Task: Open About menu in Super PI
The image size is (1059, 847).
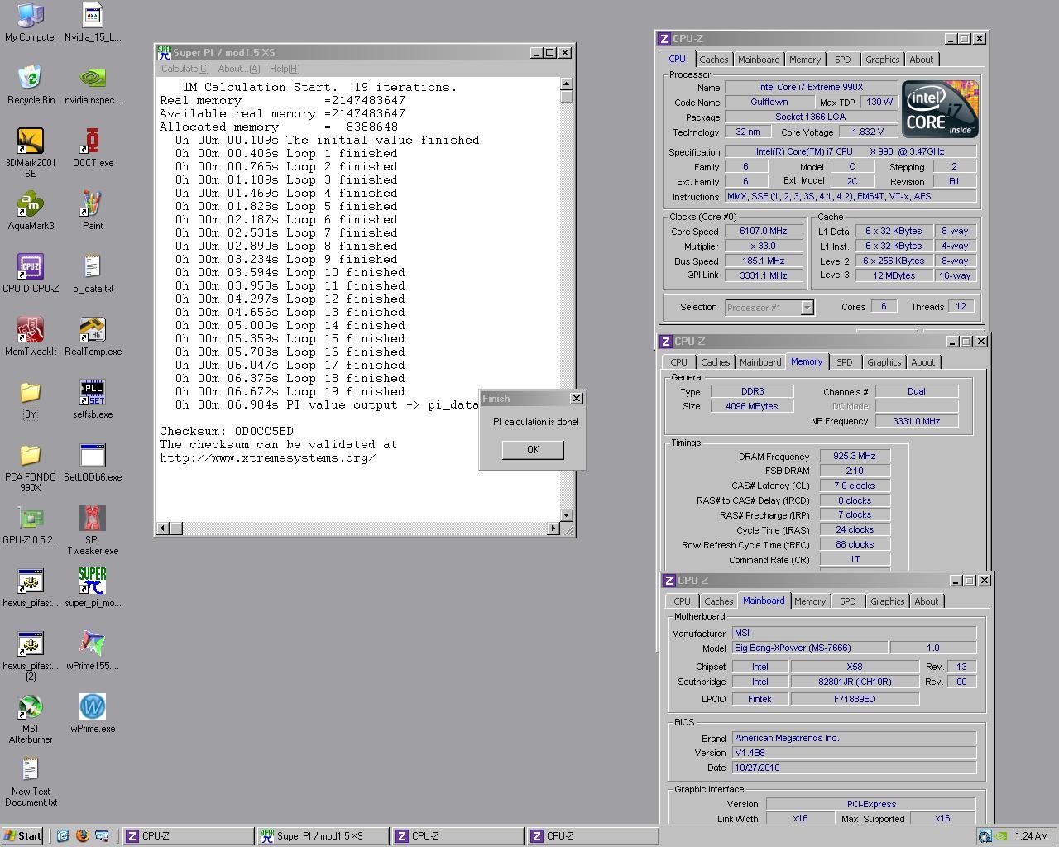Action: coord(238,69)
